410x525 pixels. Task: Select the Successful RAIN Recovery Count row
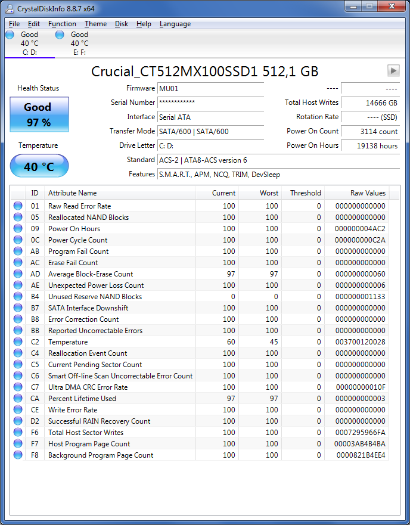200,421
